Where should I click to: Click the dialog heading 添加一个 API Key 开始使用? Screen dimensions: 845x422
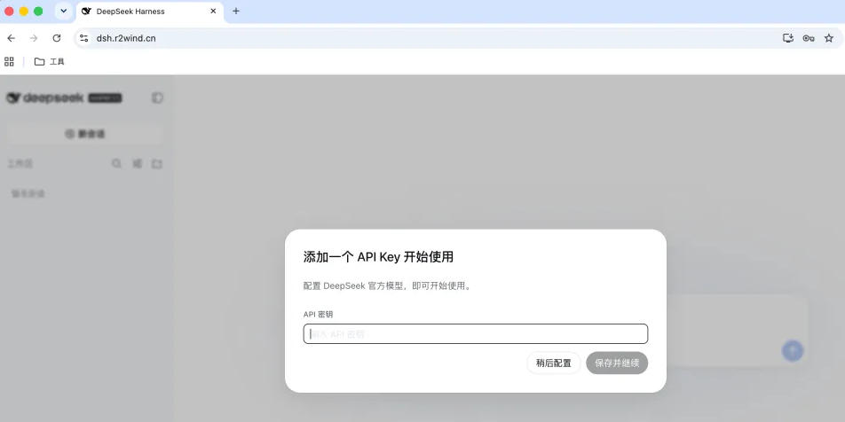coord(378,257)
